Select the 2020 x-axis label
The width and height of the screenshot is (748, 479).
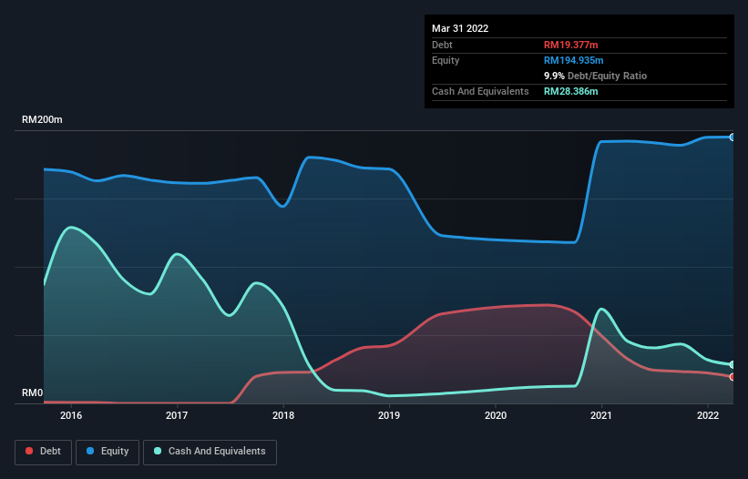[x=496, y=415]
